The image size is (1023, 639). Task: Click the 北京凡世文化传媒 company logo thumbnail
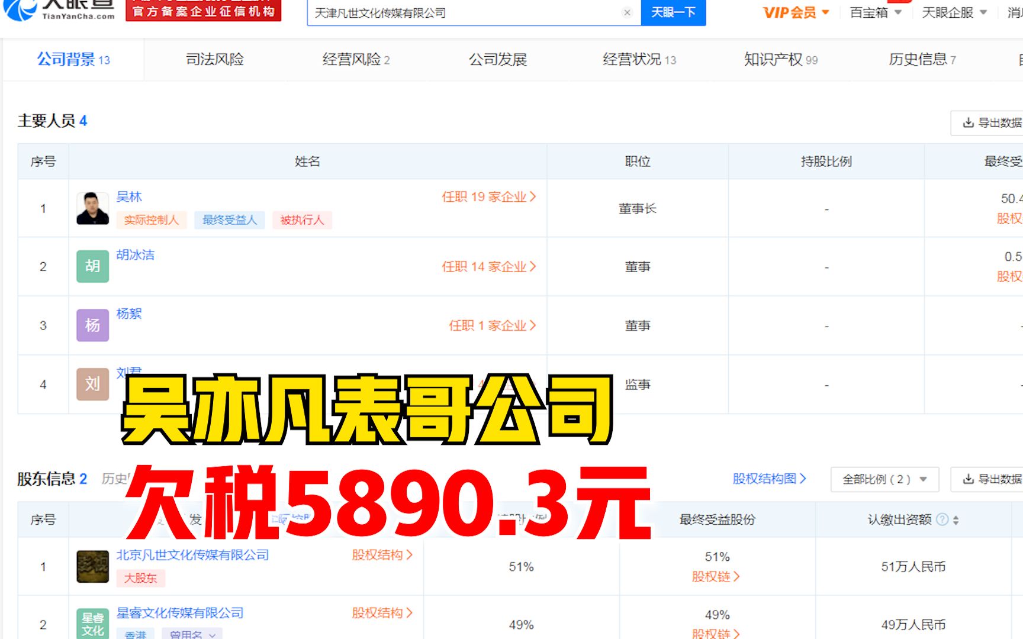[x=93, y=566]
